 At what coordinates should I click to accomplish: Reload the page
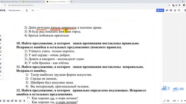coord(5,5)
